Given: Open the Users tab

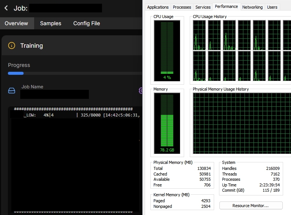Looking at the screenshot, I should pyautogui.click(x=272, y=7).
